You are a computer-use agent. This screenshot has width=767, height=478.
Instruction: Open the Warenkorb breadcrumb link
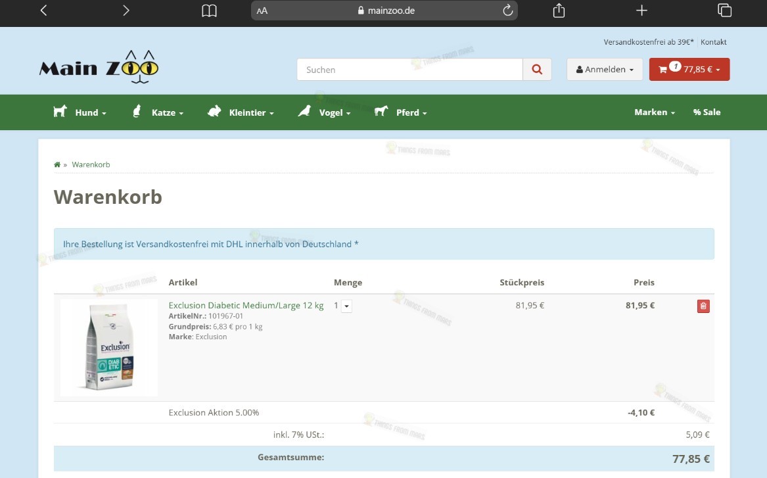[x=91, y=164]
